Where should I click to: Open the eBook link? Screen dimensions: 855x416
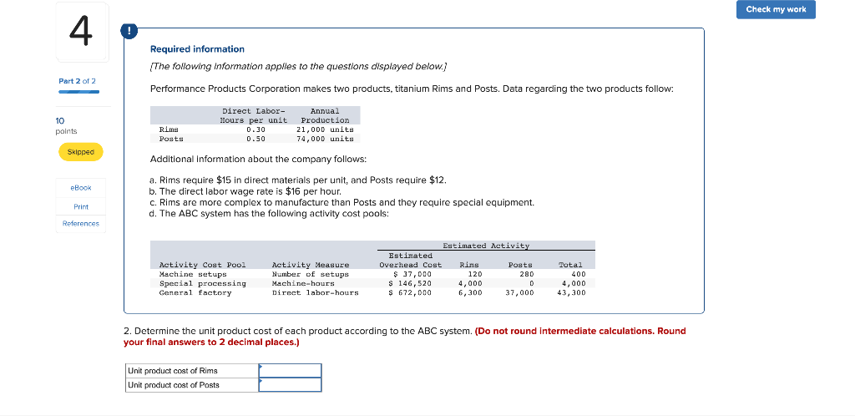pyautogui.click(x=81, y=188)
